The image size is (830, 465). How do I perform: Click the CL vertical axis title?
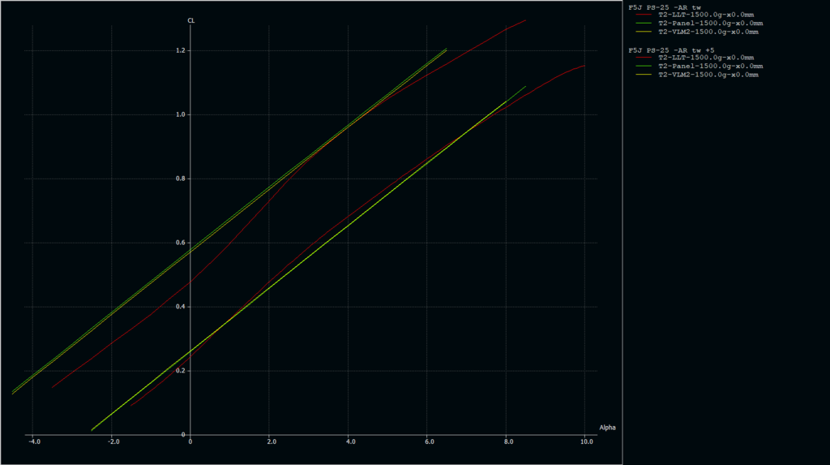191,20
